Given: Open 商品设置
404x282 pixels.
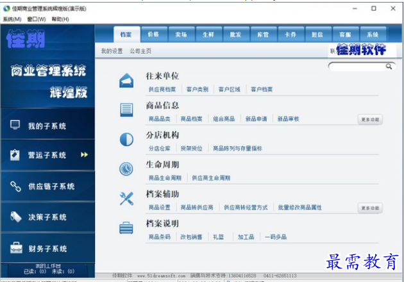Looking at the screenshot, I should coord(160,207).
